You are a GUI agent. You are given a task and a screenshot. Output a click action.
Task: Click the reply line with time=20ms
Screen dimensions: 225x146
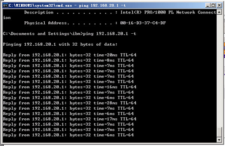70,55
